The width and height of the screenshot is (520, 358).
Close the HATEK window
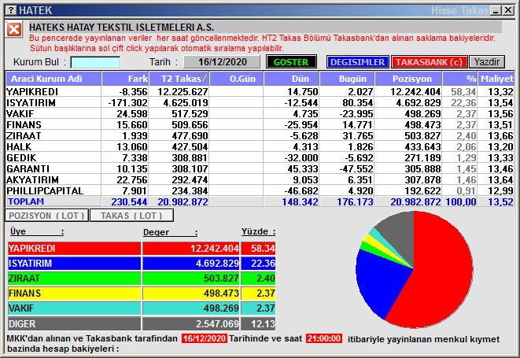508,10
